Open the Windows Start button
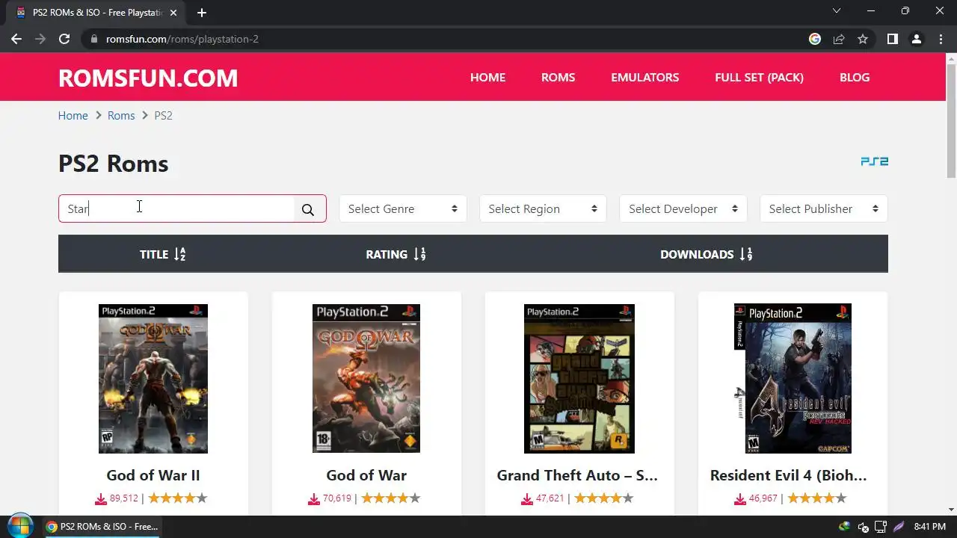 click(x=19, y=526)
